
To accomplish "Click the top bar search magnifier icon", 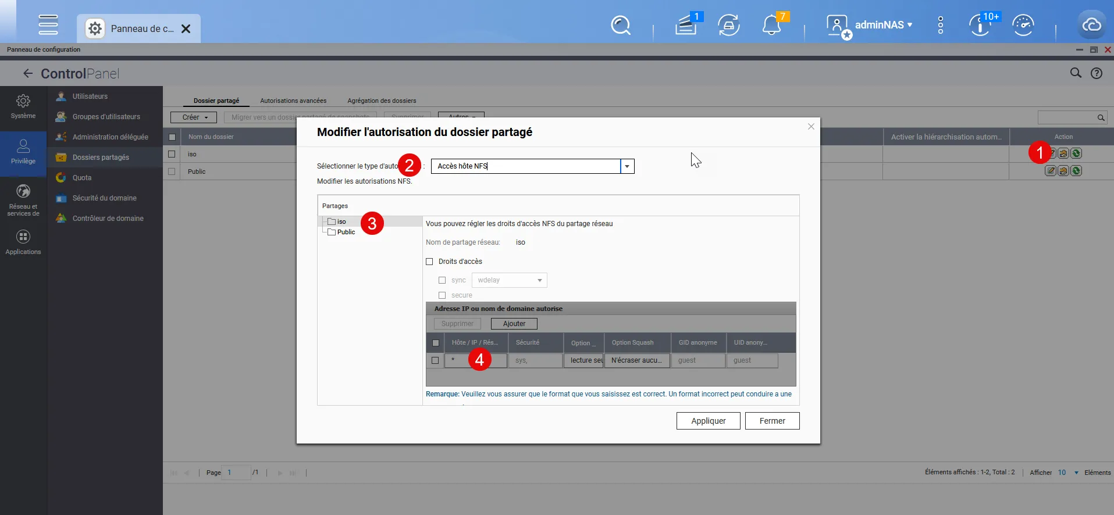I will coord(620,25).
